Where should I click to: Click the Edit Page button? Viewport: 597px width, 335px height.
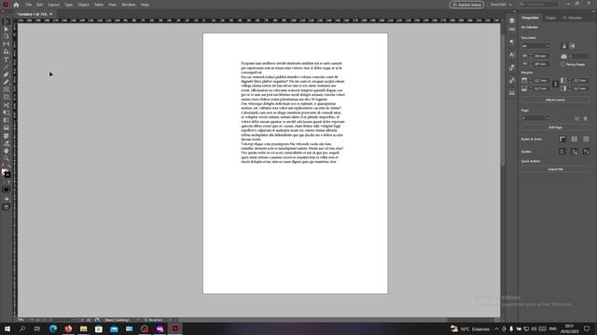point(555,127)
